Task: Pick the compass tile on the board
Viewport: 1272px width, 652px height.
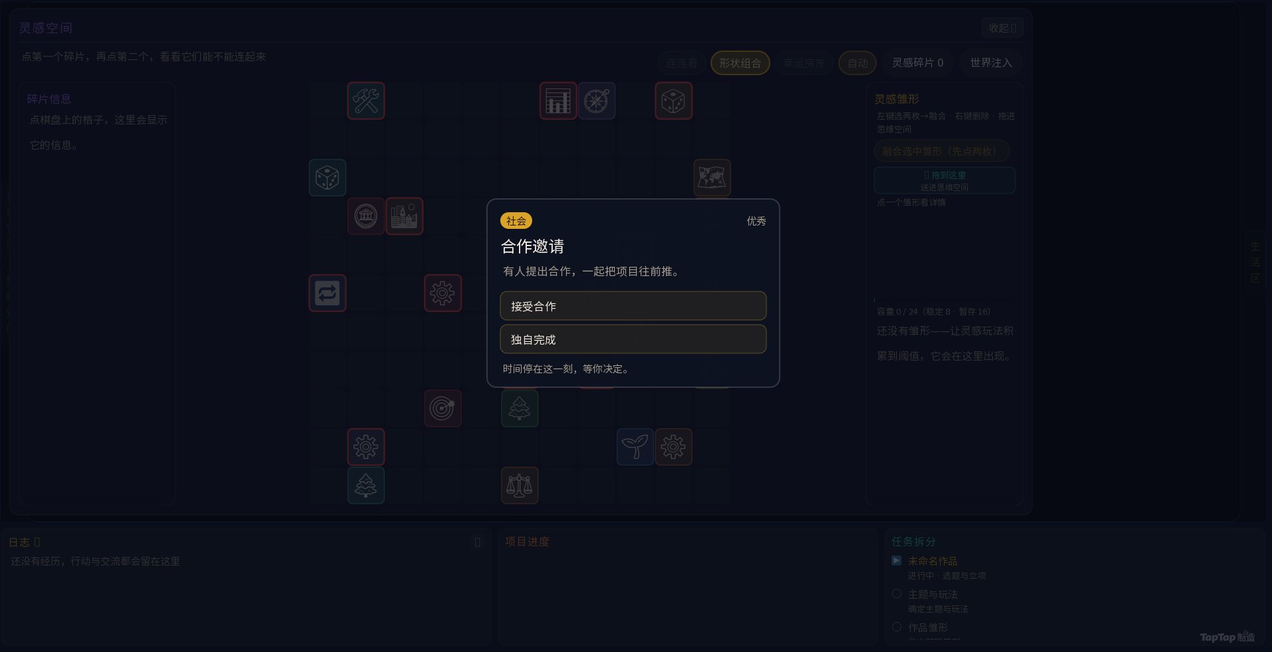Action: click(x=597, y=101)
